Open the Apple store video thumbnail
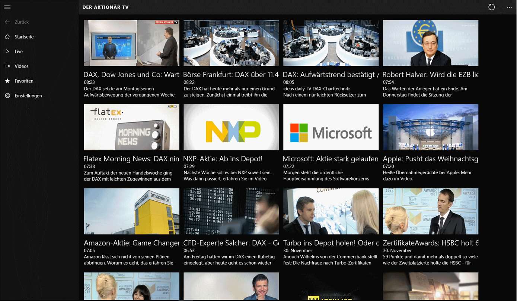 click(x=431, y=127)
